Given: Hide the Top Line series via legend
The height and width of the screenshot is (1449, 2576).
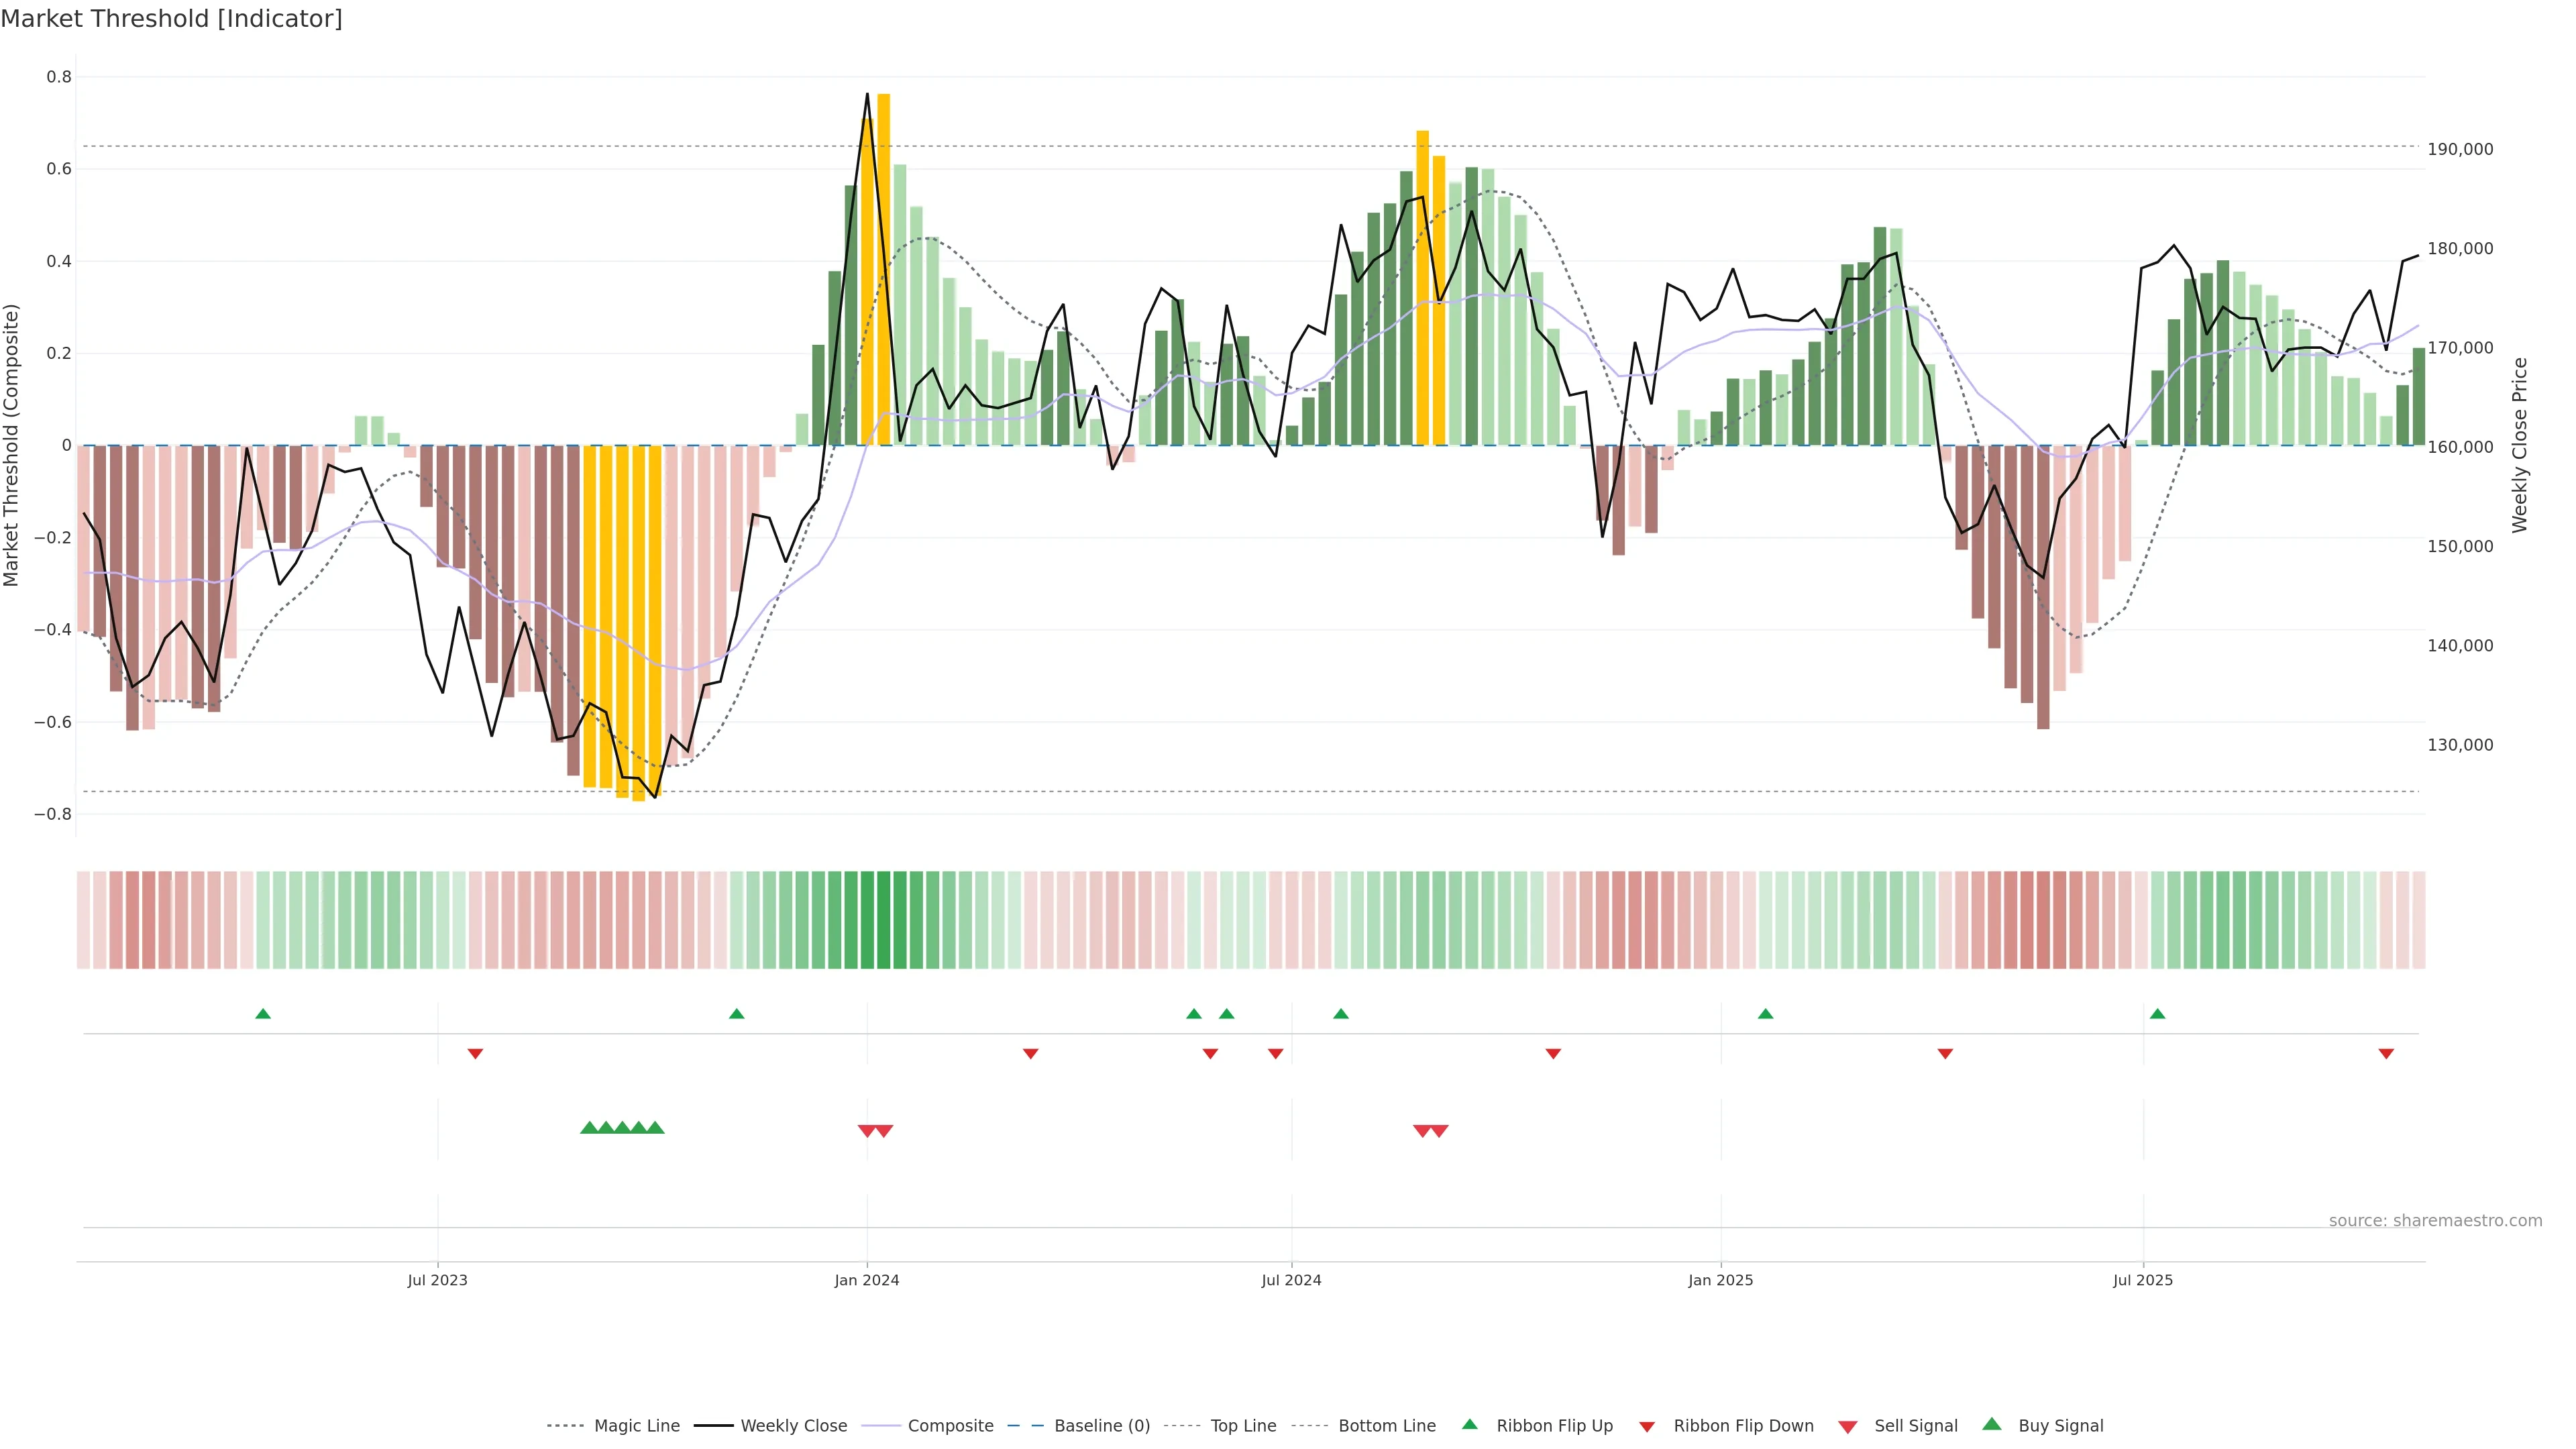Looking at the screenshot, I should pyautogui.click(x=1243, y=1426).
